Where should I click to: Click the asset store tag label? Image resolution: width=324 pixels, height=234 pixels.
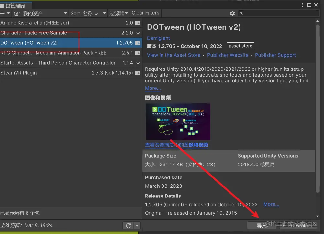pos(240,46)
